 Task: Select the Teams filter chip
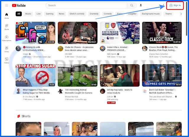[168, 14]
